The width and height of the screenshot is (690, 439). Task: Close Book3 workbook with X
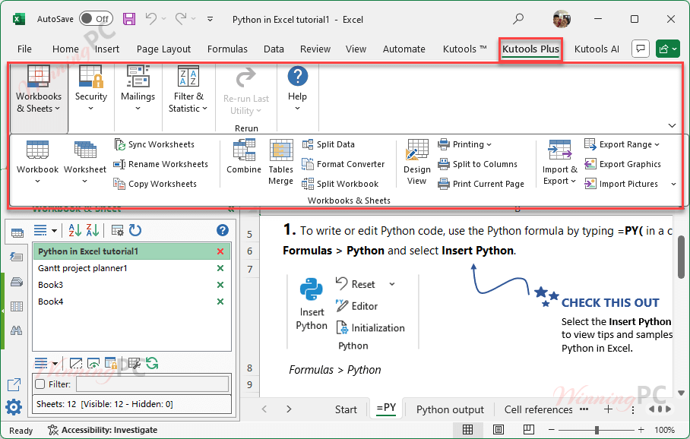pyautogui.click(x=220, y=285)
